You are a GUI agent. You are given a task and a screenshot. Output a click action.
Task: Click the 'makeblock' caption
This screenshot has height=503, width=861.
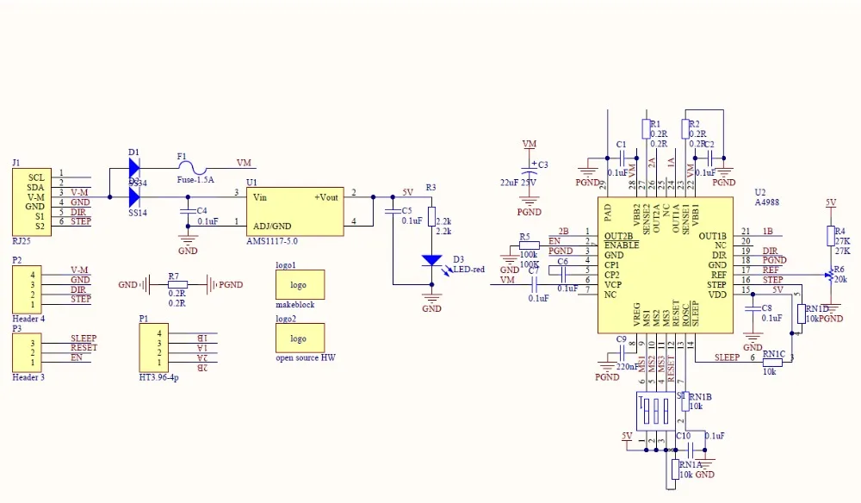[294, 304]
